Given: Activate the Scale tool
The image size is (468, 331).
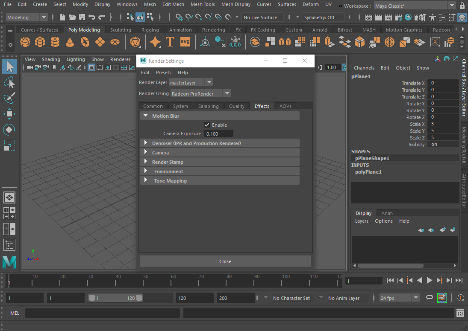Looking at the screenshot, I should (x=9, y=145).
